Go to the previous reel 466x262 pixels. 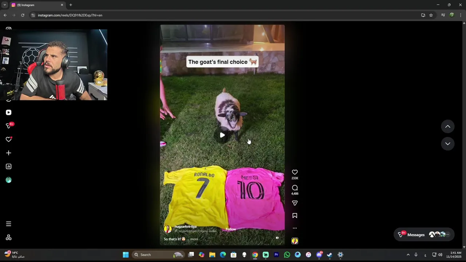click(448, 127)
